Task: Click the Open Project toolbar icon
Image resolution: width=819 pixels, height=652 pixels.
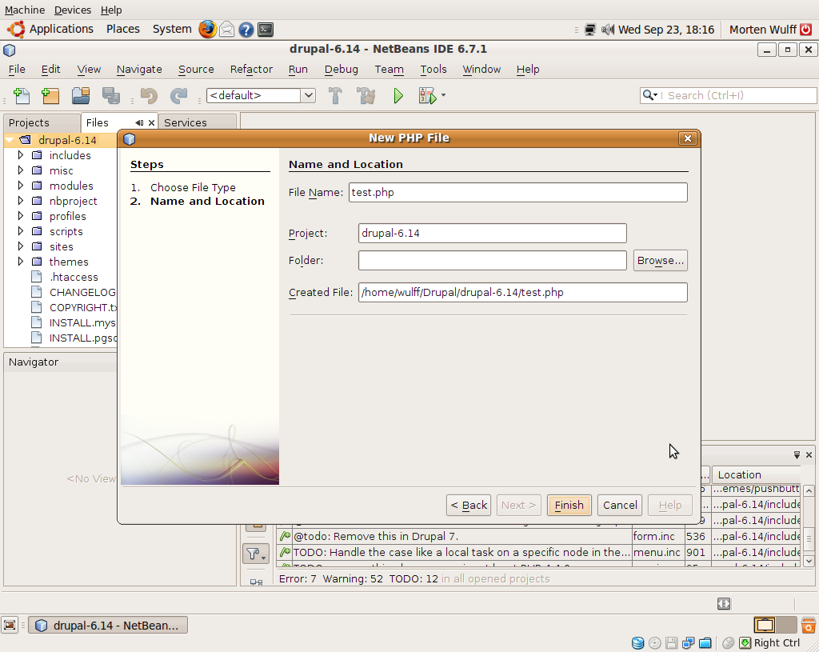Action: point(81,96)
